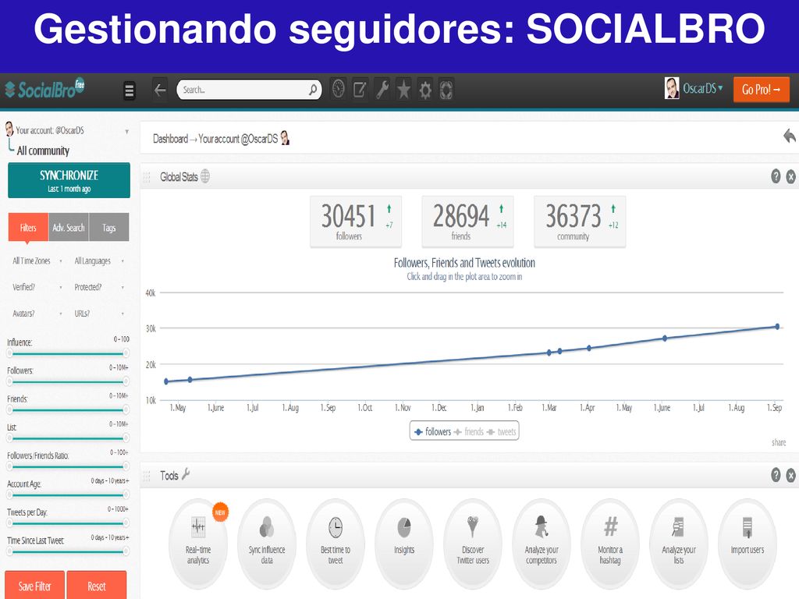799x599 pixels.
Task: Click the Influence slider track
Action: (x=68, y=353)
